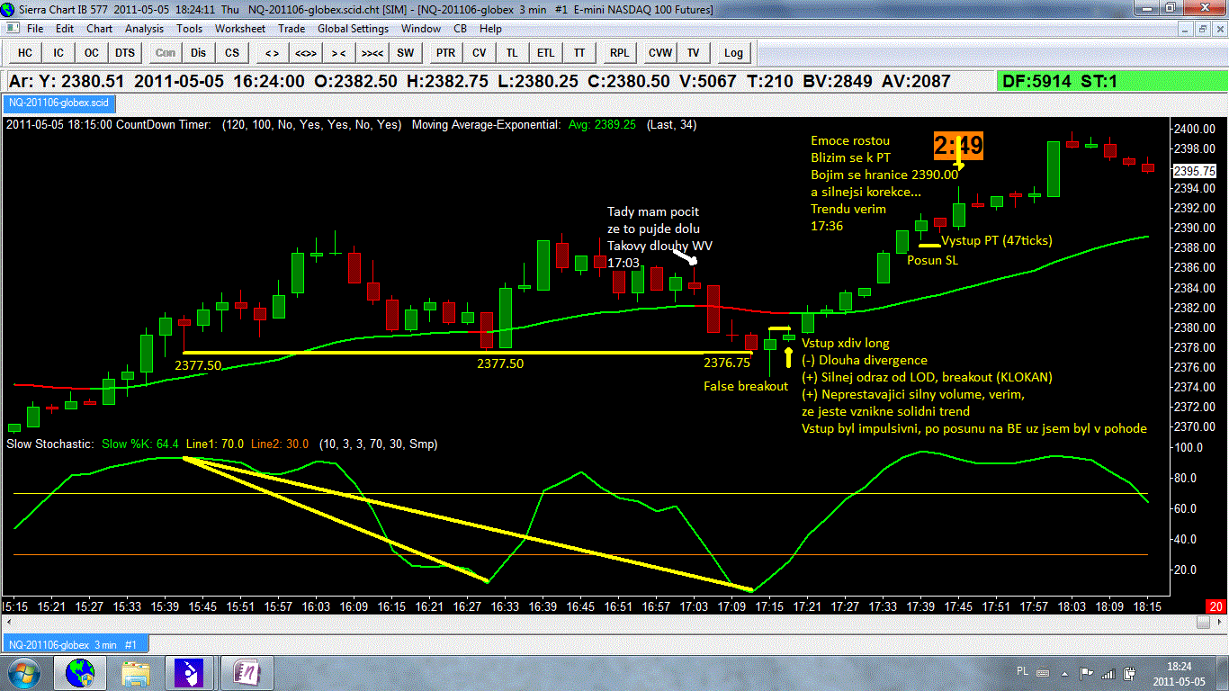Click the TV toolbar button
1229x691 pixels.
pyautogui.click(x=694, y=53)
